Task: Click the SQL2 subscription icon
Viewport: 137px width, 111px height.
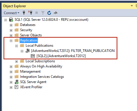Action: point(33,56)
